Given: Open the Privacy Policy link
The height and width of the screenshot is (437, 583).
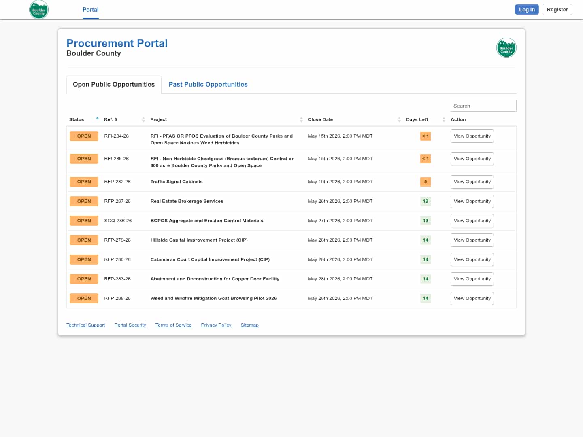Looking at the screenshot, I should click(216, 325).
